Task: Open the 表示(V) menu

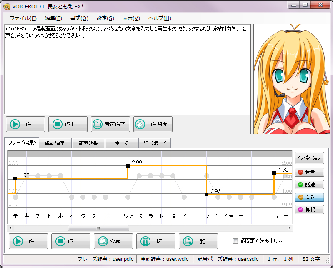Action: pos(131,18)
